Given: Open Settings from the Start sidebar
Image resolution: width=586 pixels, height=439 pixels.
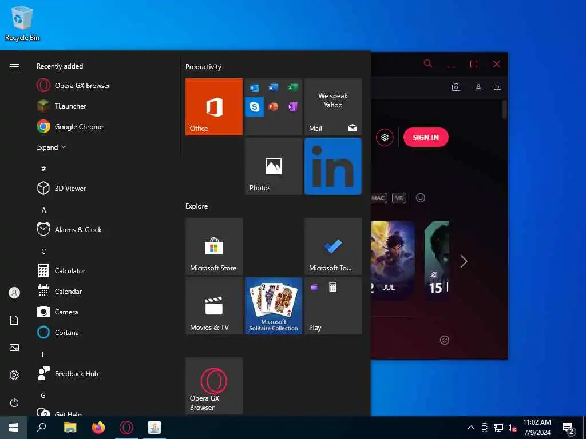Looking at the screenshot, I should pos(14,375).
